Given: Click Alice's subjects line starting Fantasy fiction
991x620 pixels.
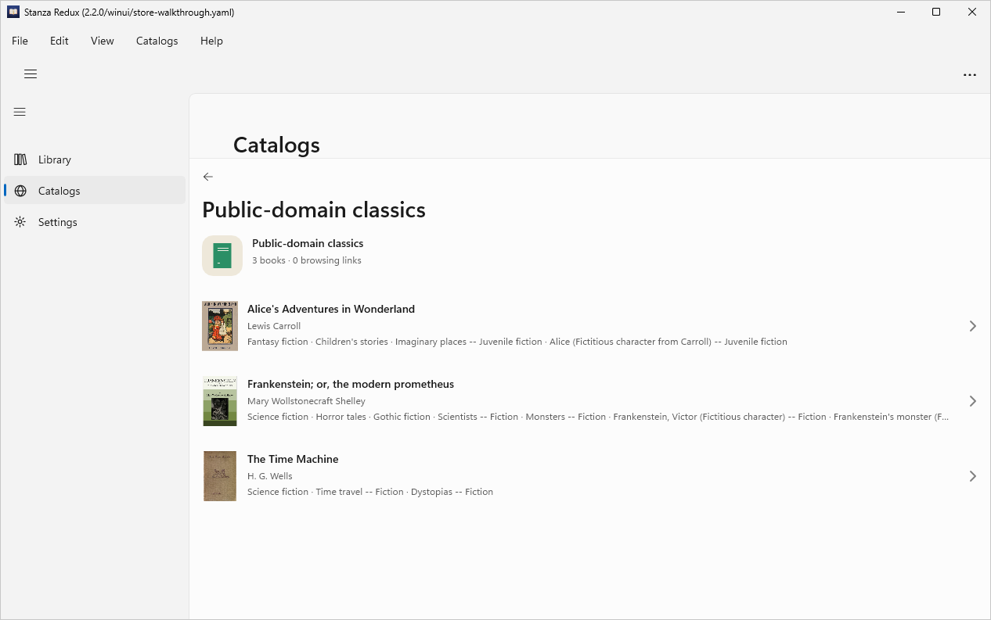Looking at the screenshot, I should coord(517,342).
